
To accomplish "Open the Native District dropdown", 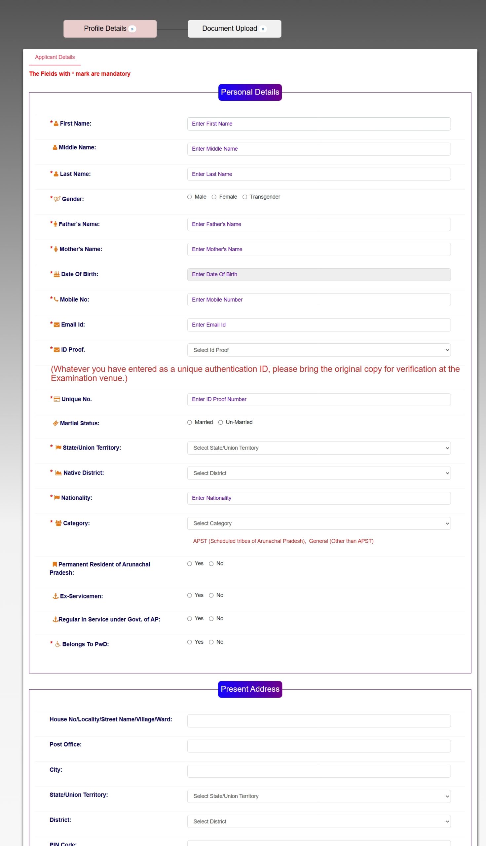I will (x=319, y=473).
